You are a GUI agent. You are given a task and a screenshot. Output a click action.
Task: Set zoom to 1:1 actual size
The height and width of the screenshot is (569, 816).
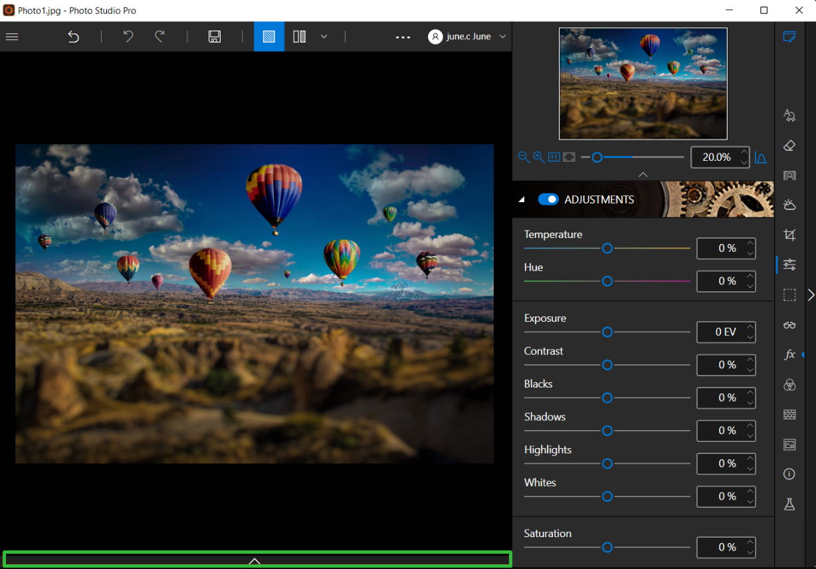(554, 157)
